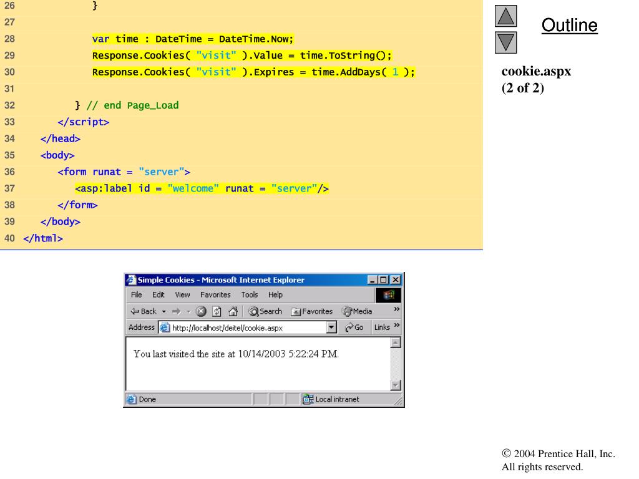The image size is (639, 479).
Task: Click the scrollbar down arrow in browser
Action: click(x=395, y=385)
